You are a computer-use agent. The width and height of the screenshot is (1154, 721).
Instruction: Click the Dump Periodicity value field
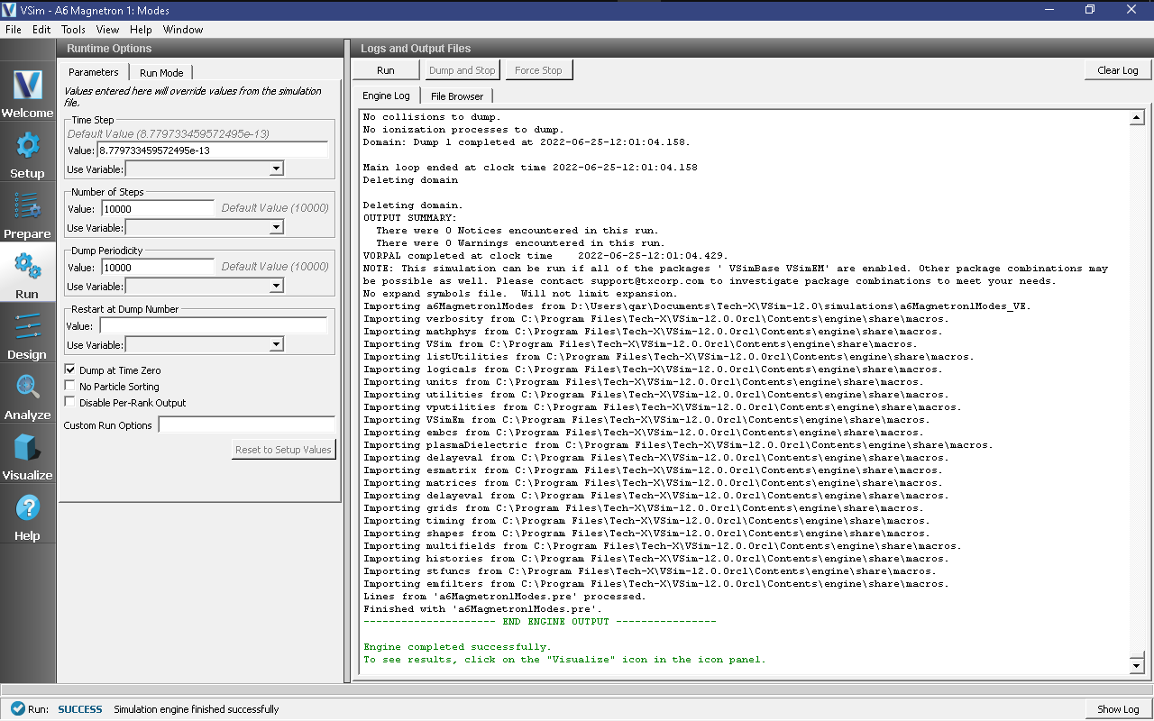pos(158,268)
